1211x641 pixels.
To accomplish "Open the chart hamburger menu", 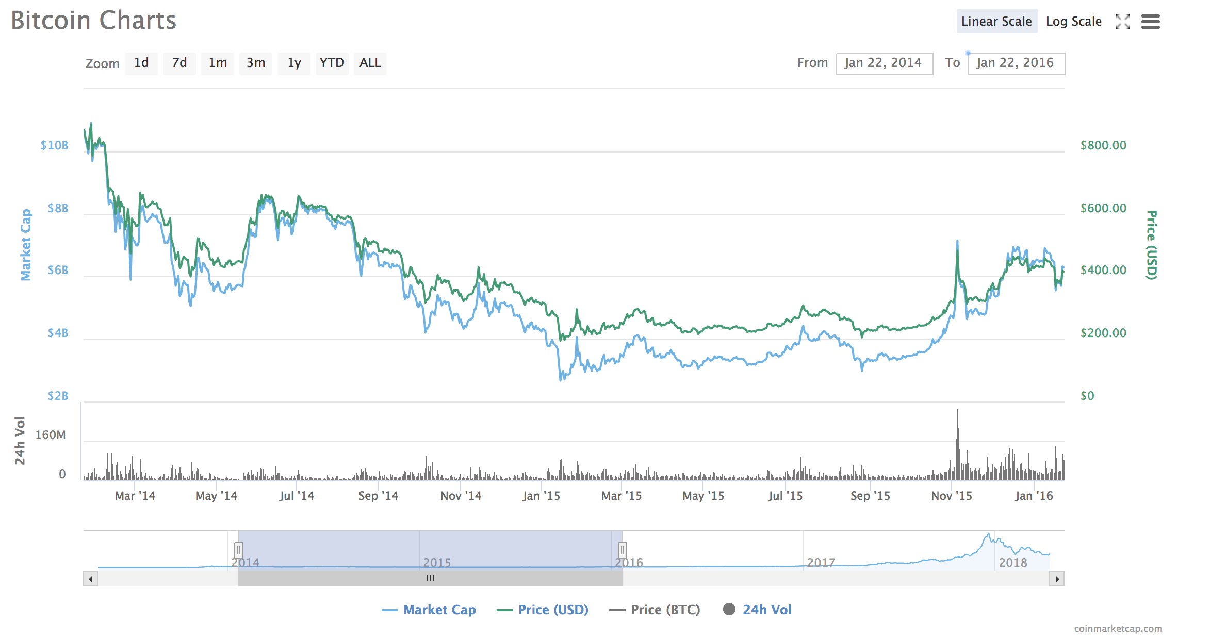I will point(1150,22).
